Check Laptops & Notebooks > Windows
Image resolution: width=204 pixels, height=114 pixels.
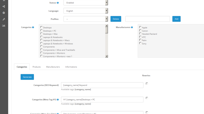41,43
